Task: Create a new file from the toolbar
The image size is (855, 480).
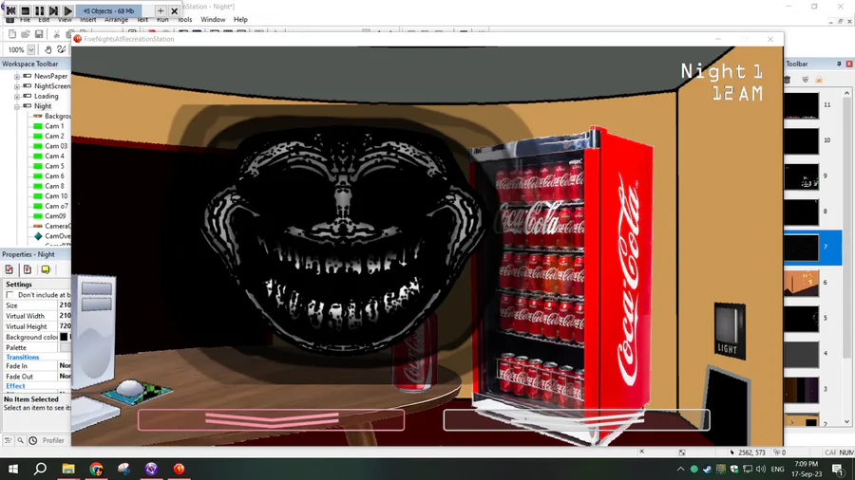Action: pos(12,34)
